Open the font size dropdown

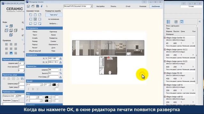click(x=50, y=85)
